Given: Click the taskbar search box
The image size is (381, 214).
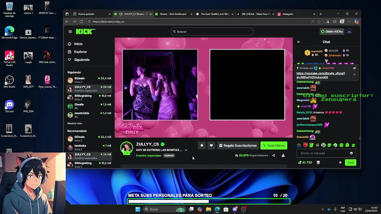Looking at the screenshot, I should [x=164, y=209].
